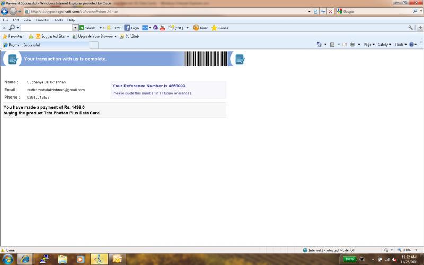Open the mail icon dropdown arrow

(150, 28)
